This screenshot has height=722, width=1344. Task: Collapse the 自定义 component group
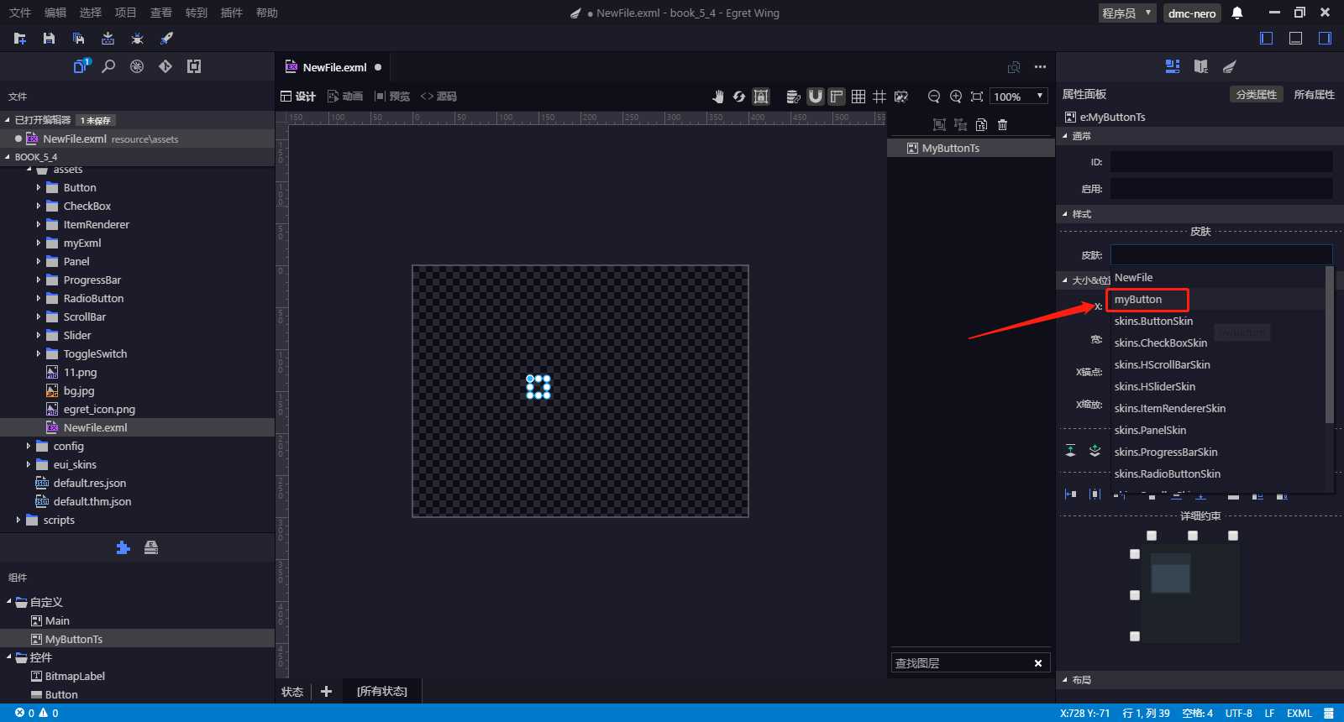(x=10, y=602)
